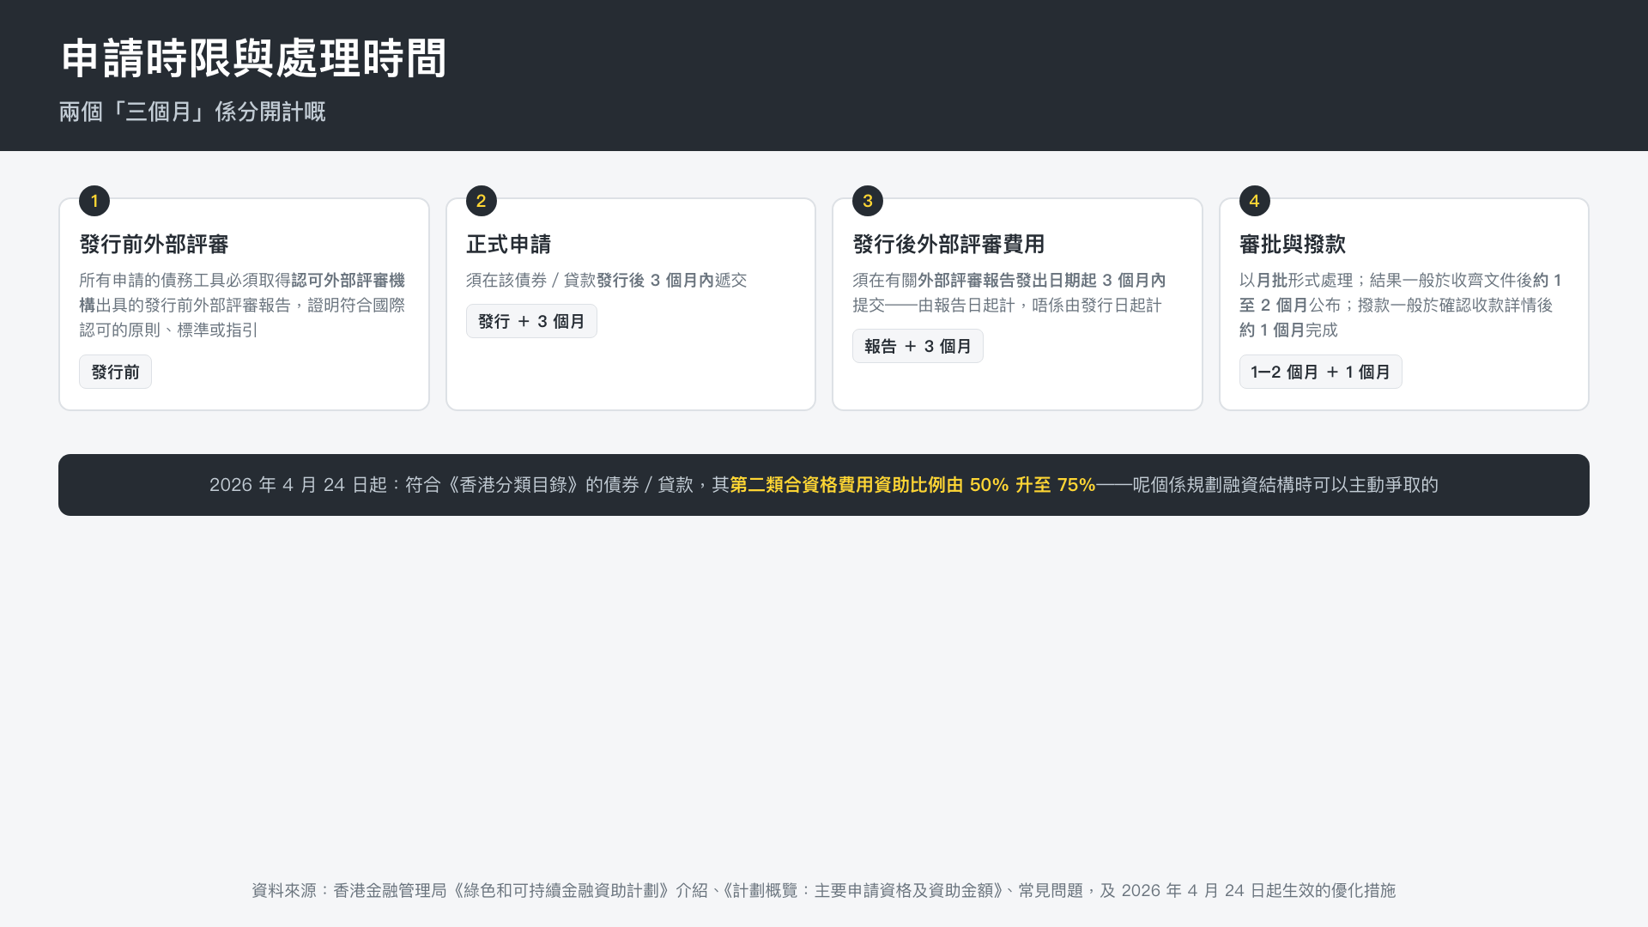Viewport: 1648px width, 927px height.
Task: Click the text 須在該債券 / 貸款發行後 3 個月內遞交
Action: click(607, 281)
